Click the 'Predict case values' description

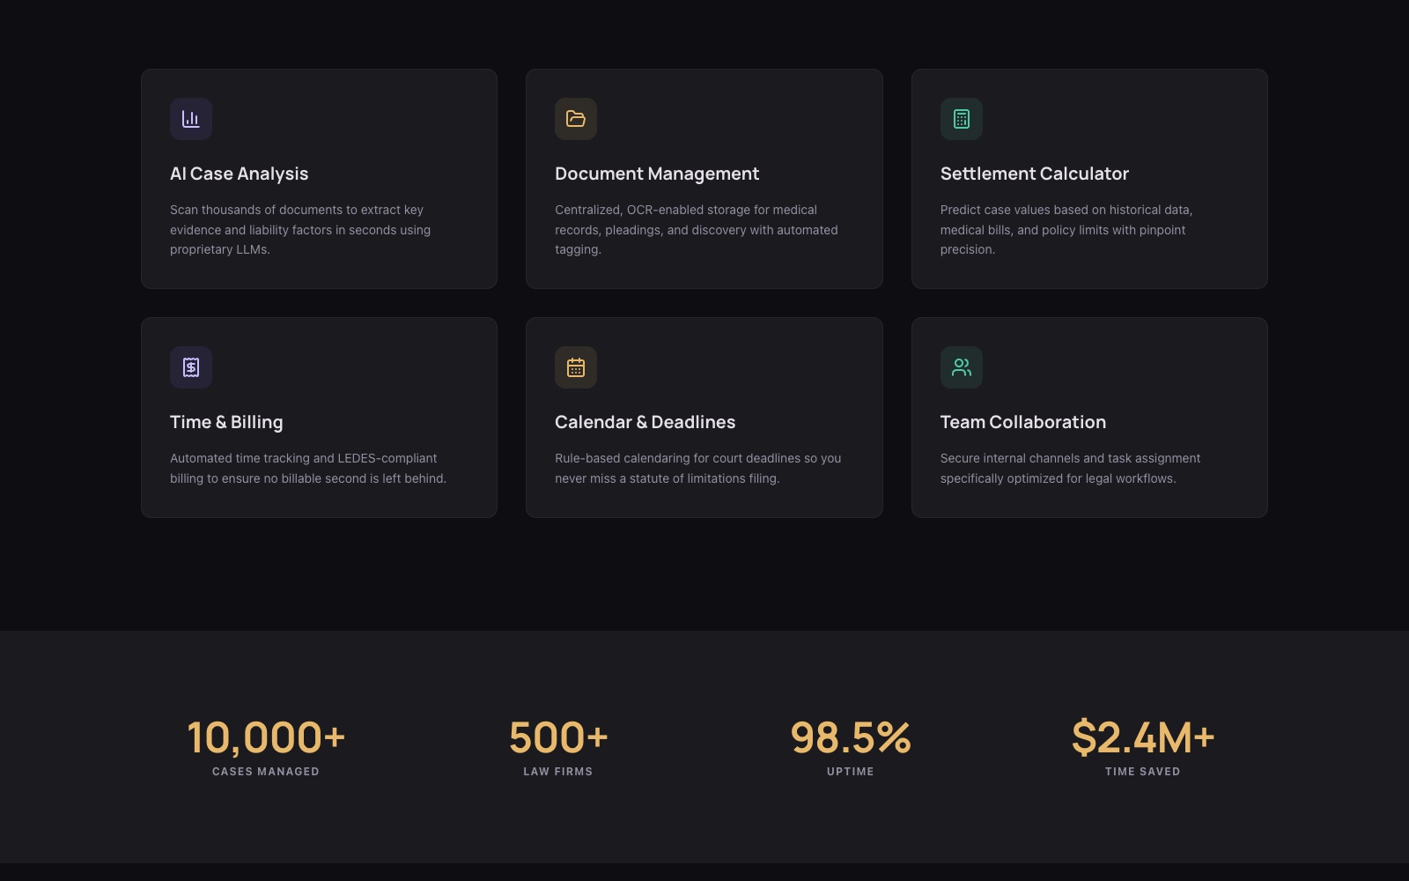(1066, 230)
